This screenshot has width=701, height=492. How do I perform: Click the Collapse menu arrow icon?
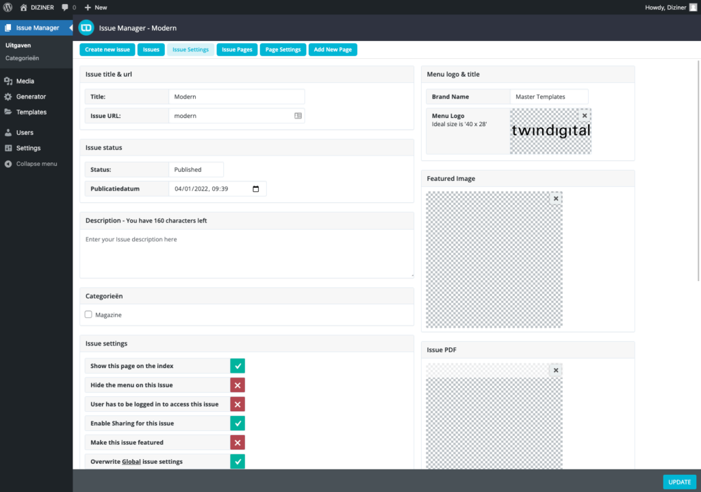pos(8,164)
